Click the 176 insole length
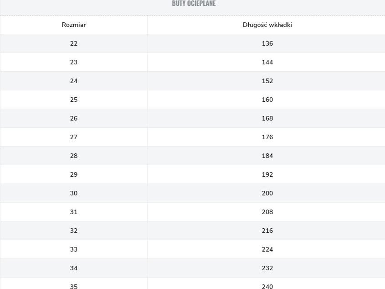Viewport: 385px width, 289px height. tap(267, 137)
